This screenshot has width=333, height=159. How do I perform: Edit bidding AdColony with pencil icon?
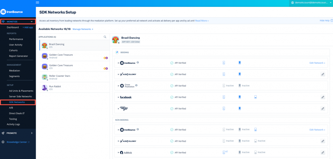click(x=323, y=74)
